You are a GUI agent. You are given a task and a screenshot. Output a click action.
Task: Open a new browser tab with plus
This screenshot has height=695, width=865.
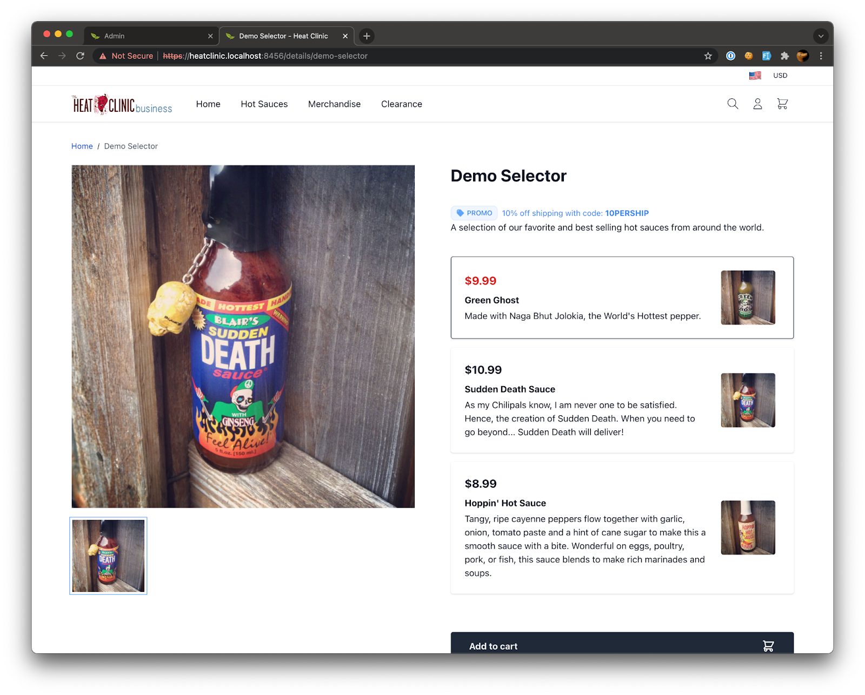pos(367,36)
